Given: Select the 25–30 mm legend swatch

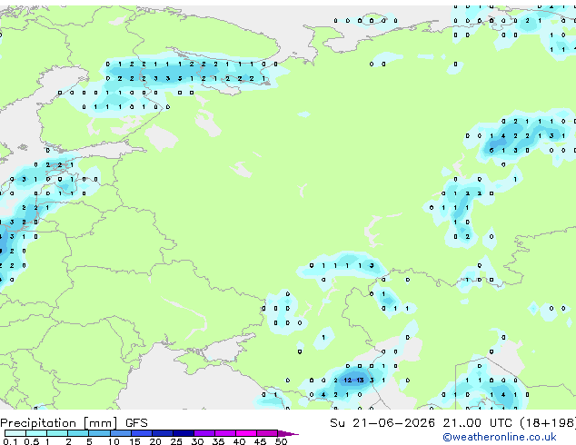Looking at the screenshot, I should coord(184,433).
